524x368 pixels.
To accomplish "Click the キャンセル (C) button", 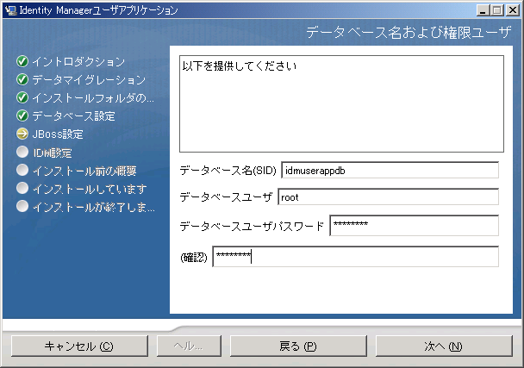I will [79, 346].
